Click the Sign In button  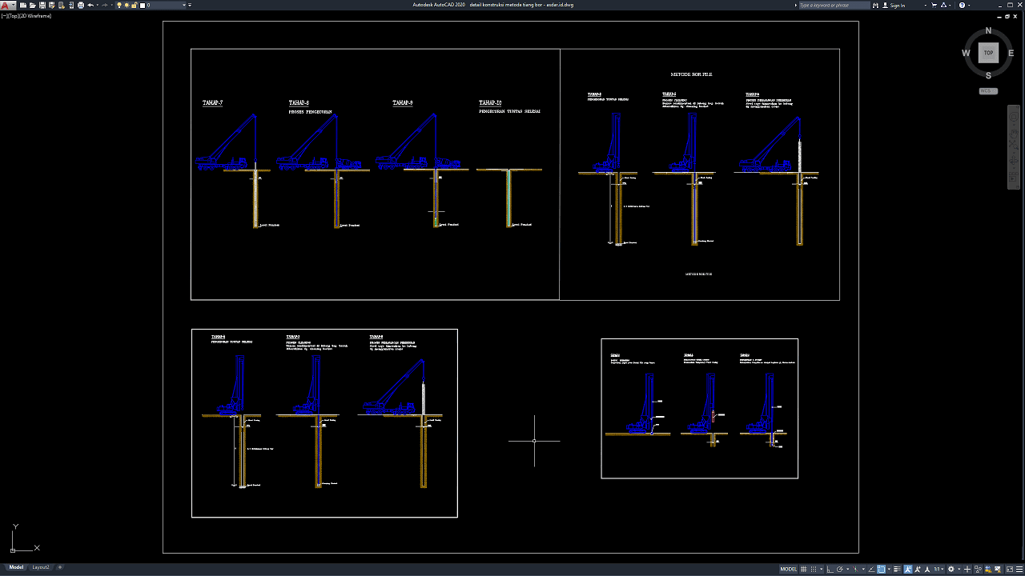pos(897,5)
